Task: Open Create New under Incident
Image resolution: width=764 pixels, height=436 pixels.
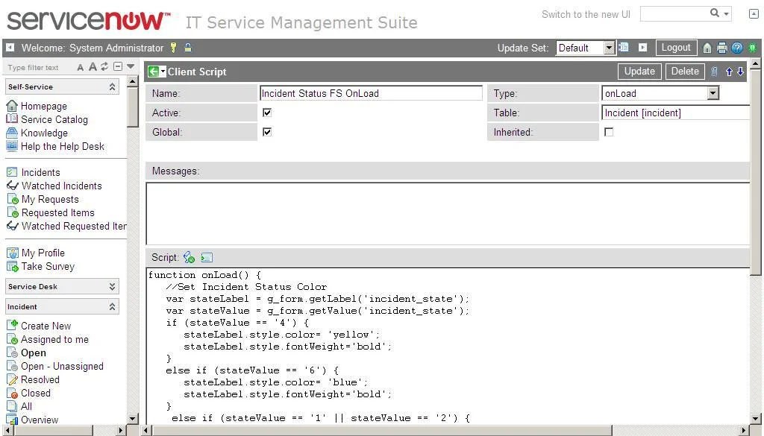Action: coord(46,326)
